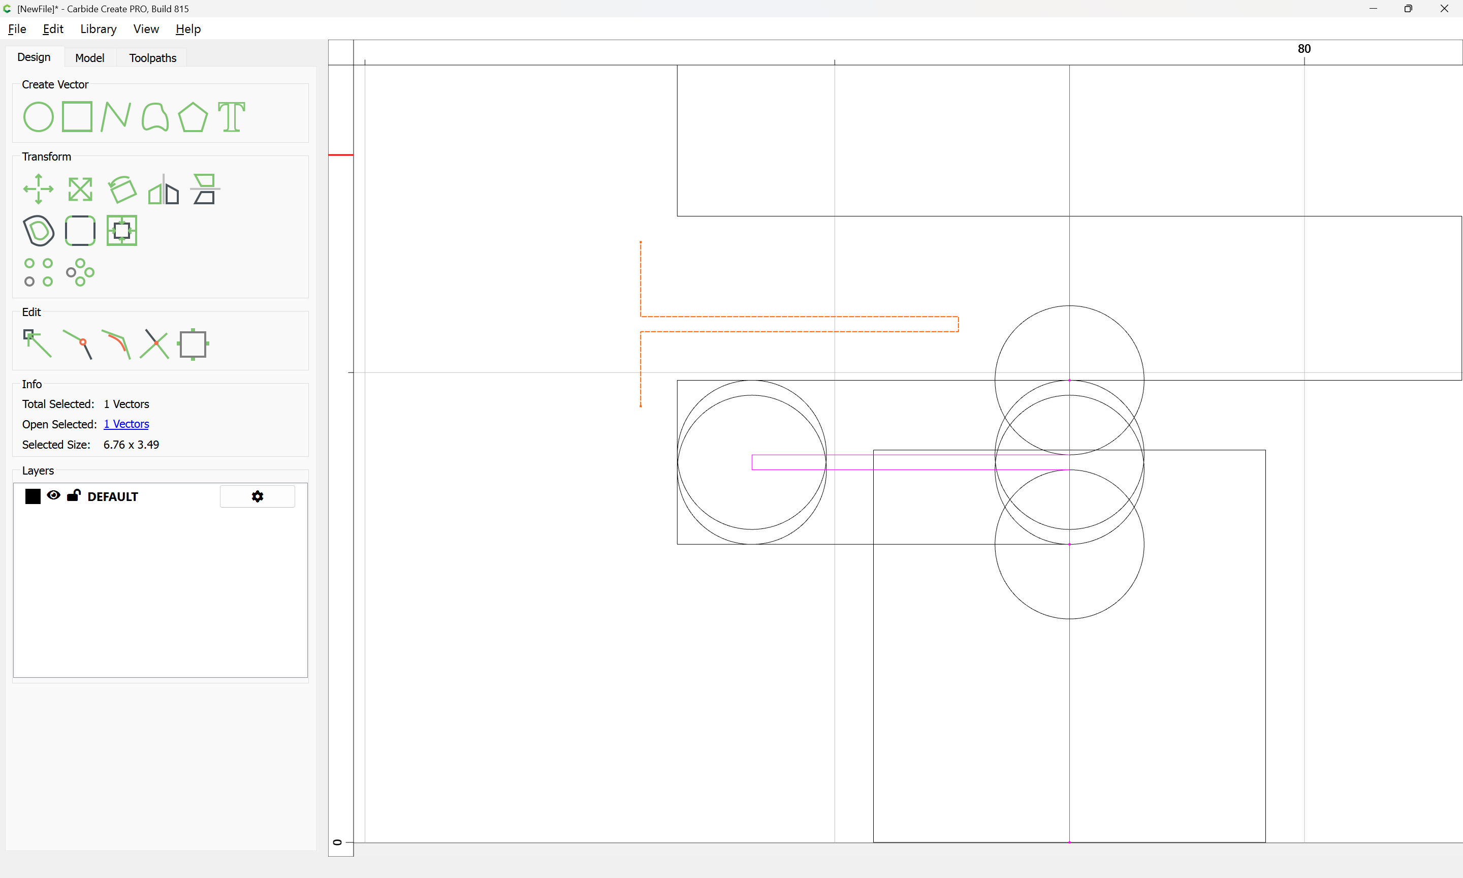
Task: Switch to the Toolpaths tab
Action: point(152,57)
